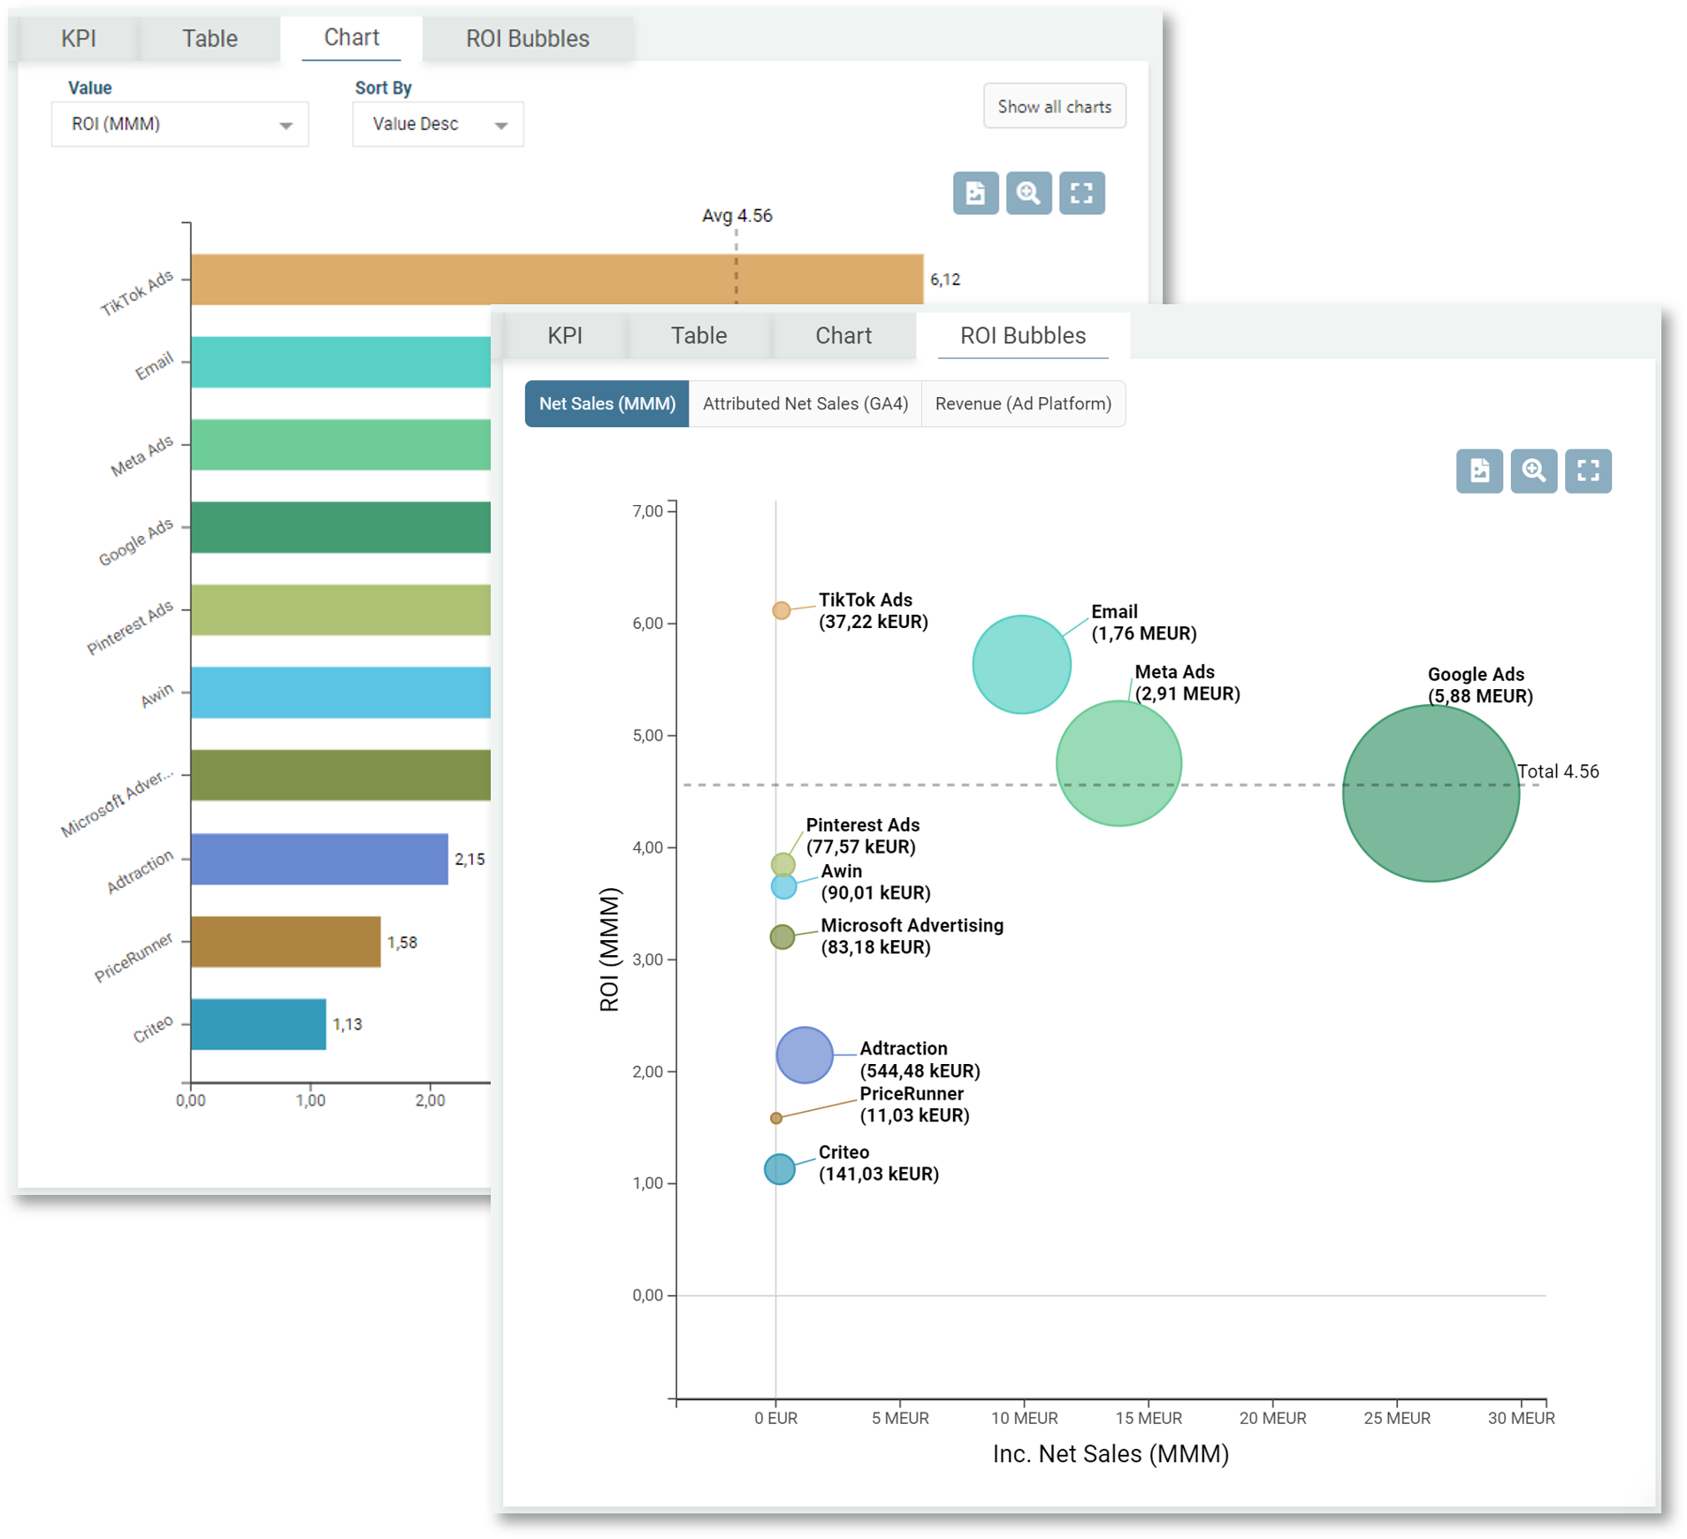
Task: Click the Microsoft Advertising olive bar
Action: click(x=341, y=775)
